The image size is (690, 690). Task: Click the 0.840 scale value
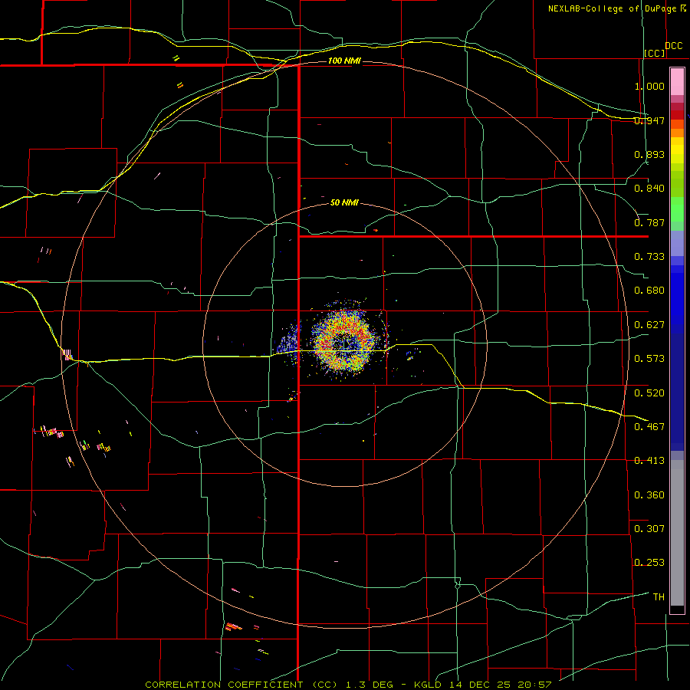(x=649, y=189)
